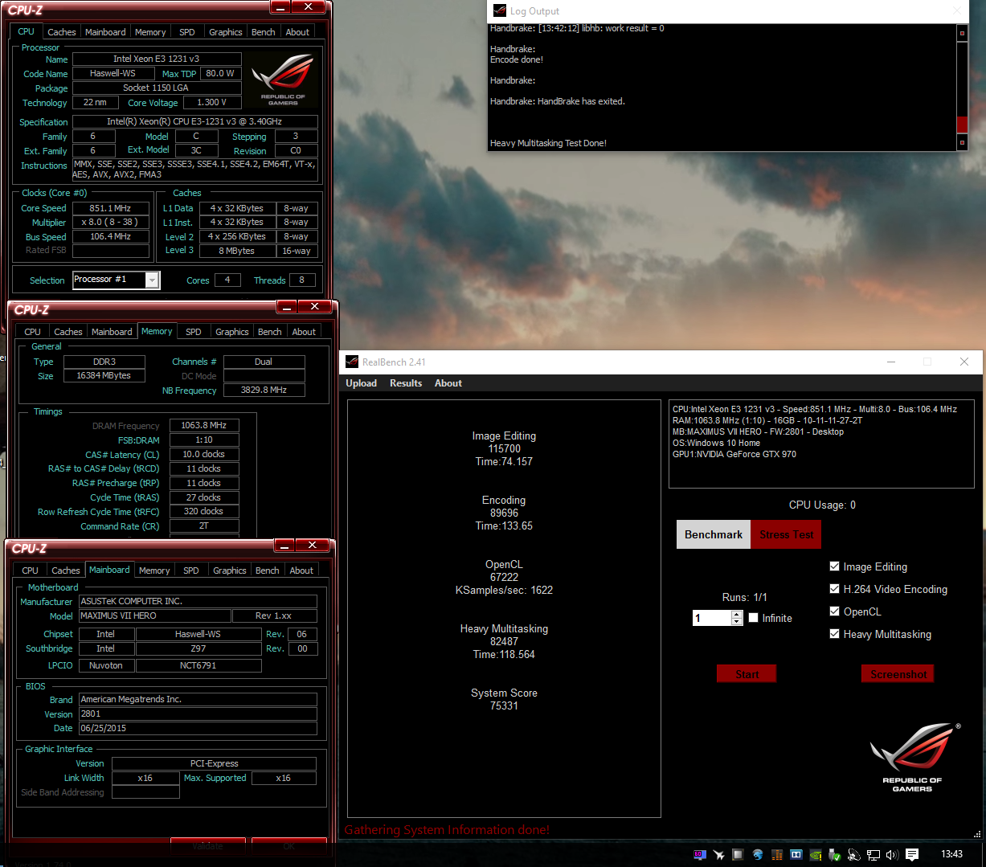
Task: Increase Runs count with up arrow
Action: [737, 614]
